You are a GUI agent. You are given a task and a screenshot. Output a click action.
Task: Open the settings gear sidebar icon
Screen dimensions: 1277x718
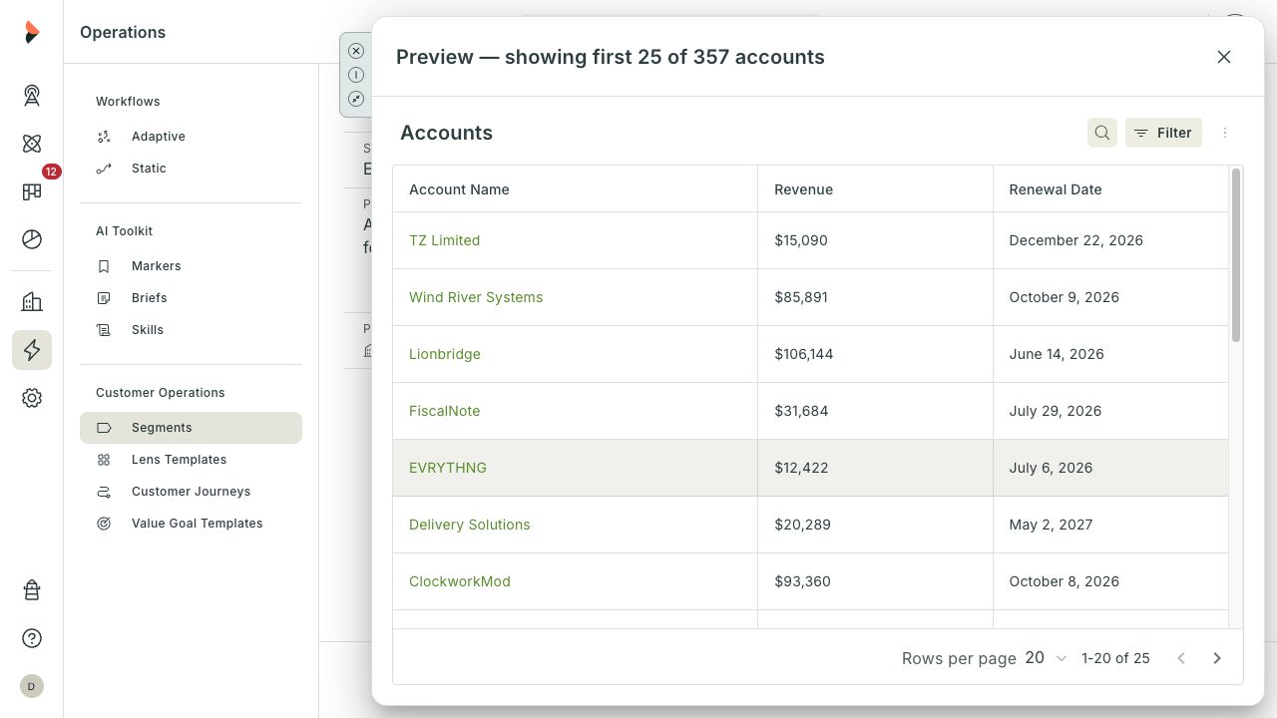[x=32, y=398]
